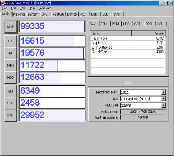Image resolution: width=174 pixels, height=156 pixels.
Task: Run the full Mark benchmark button
Action: (11, 27)
